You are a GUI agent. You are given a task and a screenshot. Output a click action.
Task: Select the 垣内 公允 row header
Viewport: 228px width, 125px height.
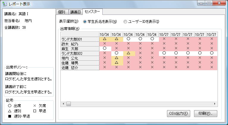coord(80,58)
